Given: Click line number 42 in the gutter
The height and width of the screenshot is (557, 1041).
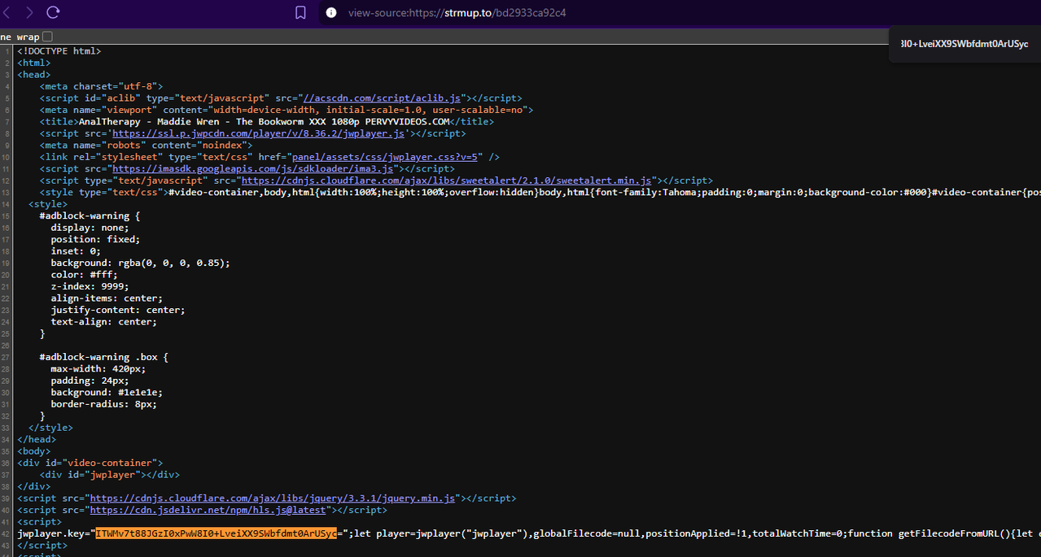Looking at the screenshot, I should [7, 533].
